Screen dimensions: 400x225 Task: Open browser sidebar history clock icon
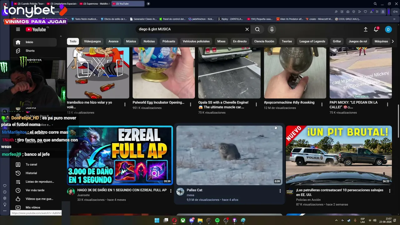click(x=5, y=192)
